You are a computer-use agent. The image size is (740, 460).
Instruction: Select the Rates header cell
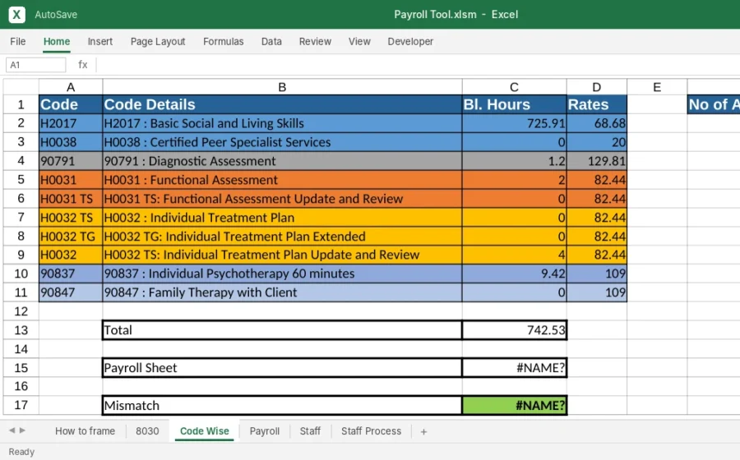(597, 104)
